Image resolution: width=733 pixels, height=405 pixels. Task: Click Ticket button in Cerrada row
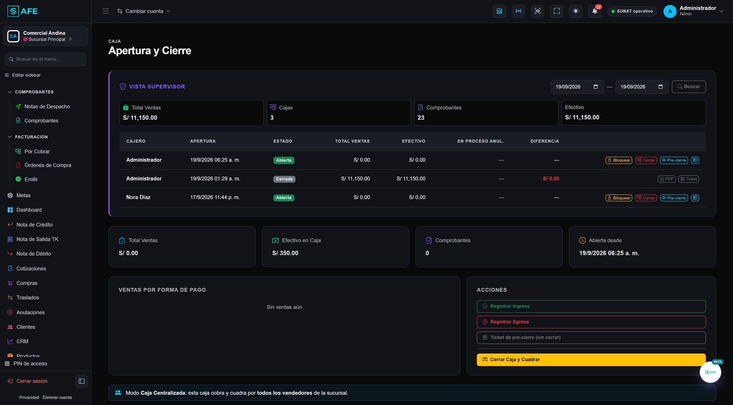pyautogui.click(x=689, y=179)
